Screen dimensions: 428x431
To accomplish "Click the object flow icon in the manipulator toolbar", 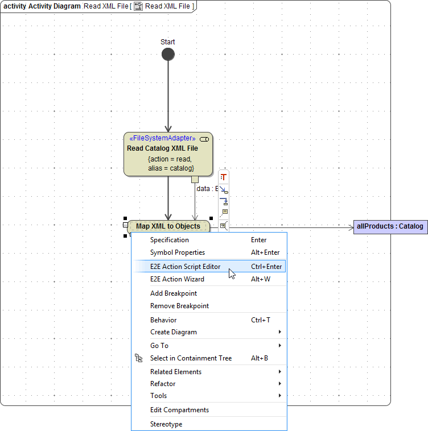I will [x=224, y=201].
